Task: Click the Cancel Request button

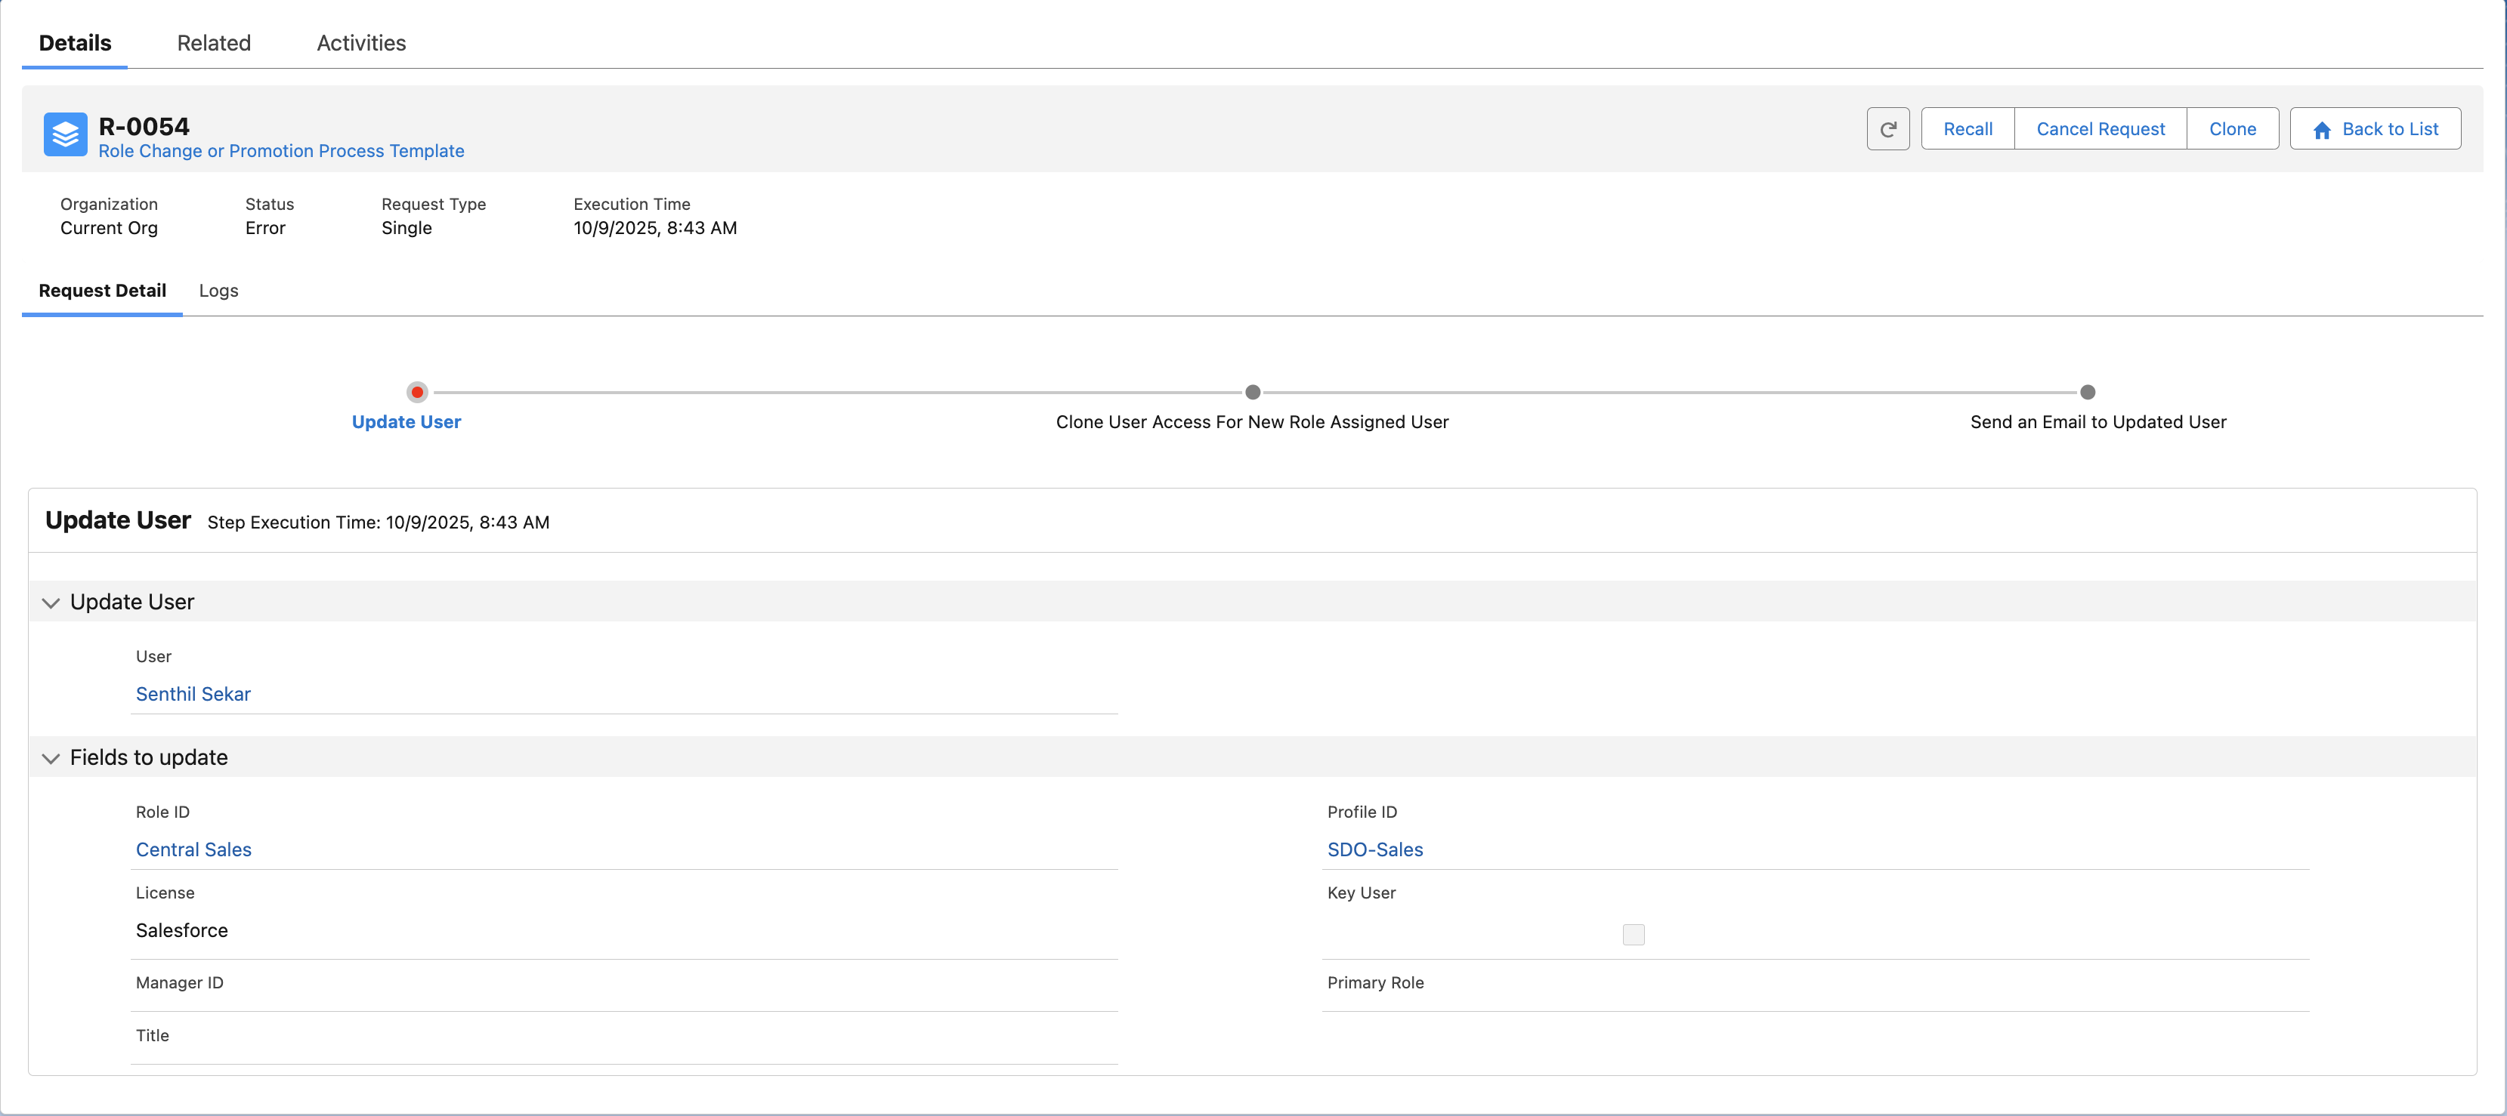Action: coord(2101,129)
